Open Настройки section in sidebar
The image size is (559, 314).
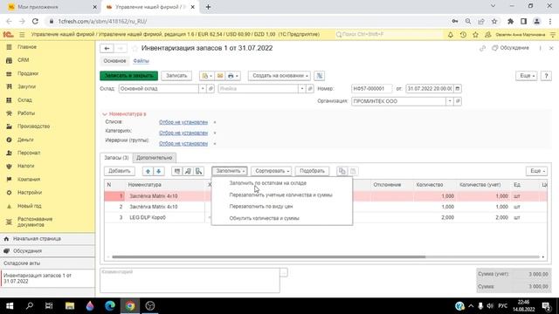[x=30, y=193]
